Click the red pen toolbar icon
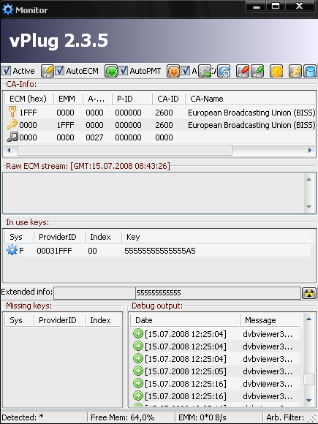Screen dimensions: 318x424 243,72
